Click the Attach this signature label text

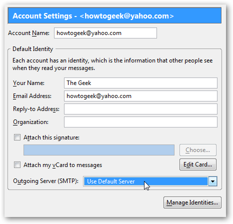(51, 137)
